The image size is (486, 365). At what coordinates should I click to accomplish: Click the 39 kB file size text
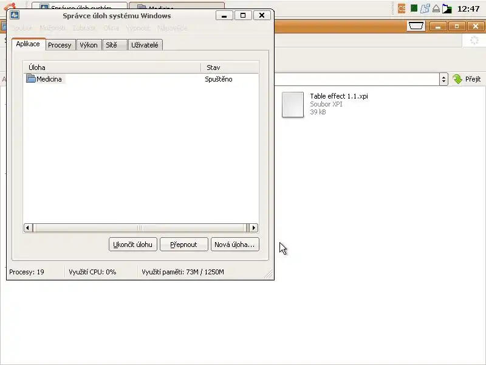pyautogui.click(x=318, y=112)
